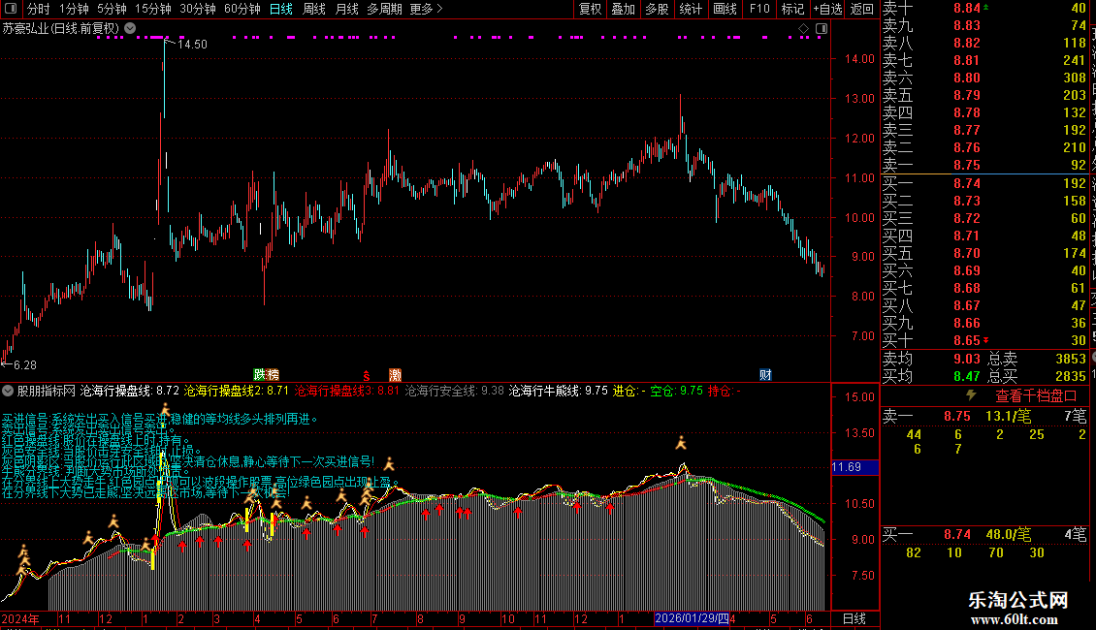The height and width of the screenshot is (630, 1096).
Task: Click the running-man signal above the 2026 peak
Action: [x=681, y=443]
